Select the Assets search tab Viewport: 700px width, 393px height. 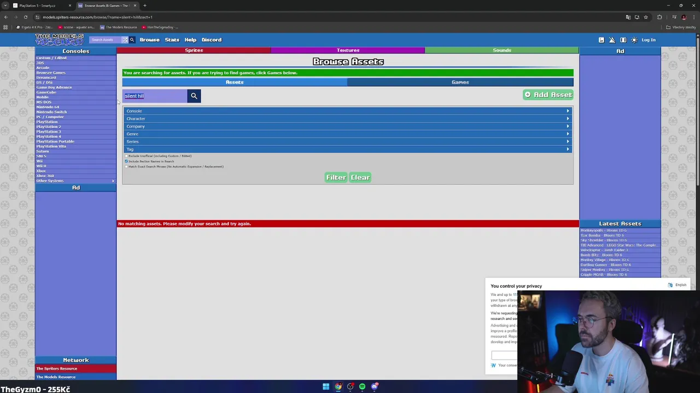coord(235,82)
